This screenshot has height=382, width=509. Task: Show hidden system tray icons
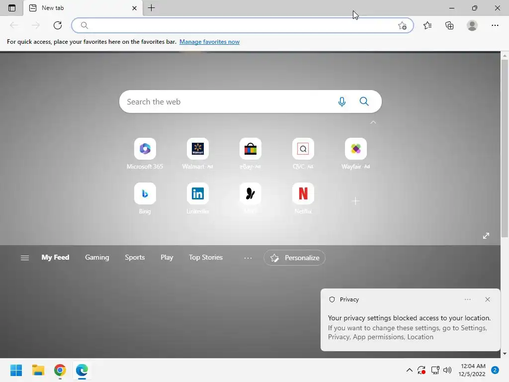[x=410, y=370]
